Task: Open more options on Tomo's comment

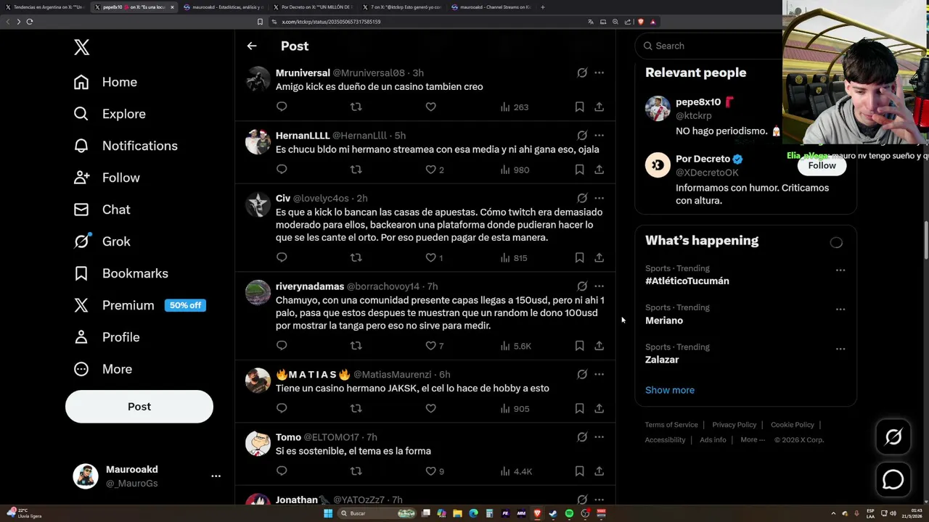Action: 599,437
